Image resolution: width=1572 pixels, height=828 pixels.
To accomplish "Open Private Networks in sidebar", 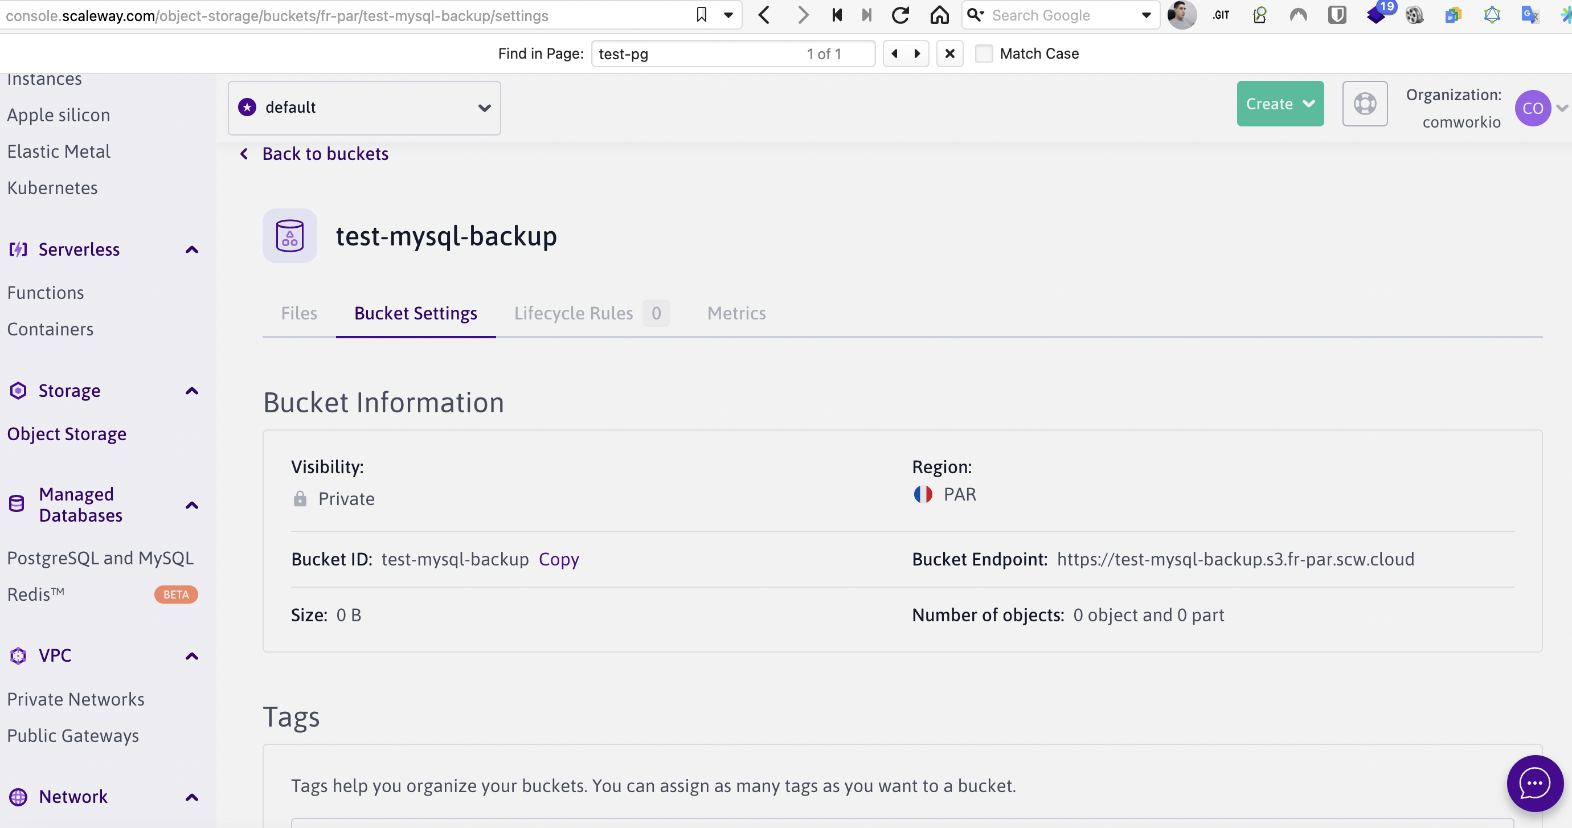I will pyautogui.click(x=76, y=699).
